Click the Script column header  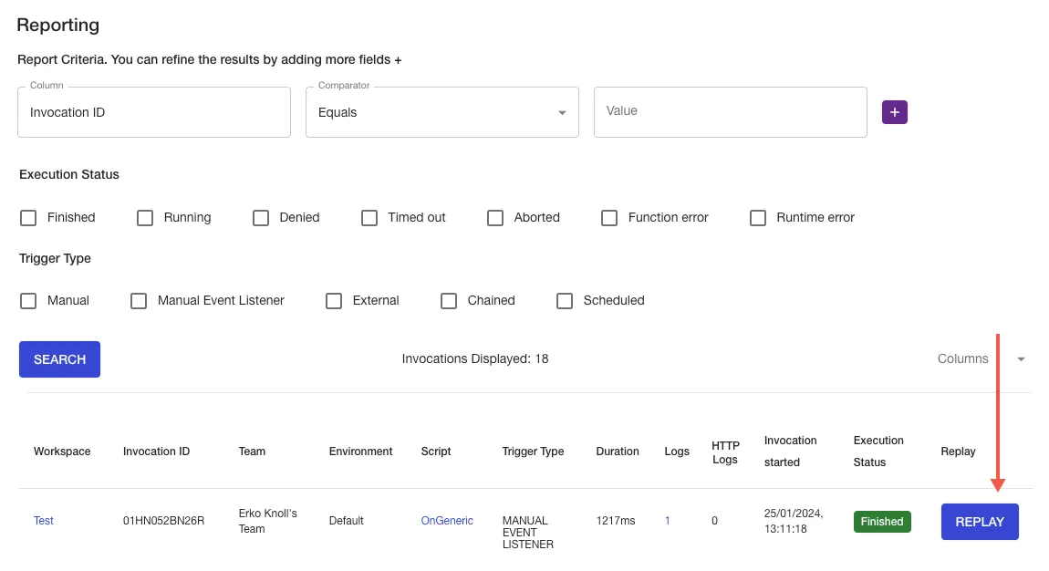[x=436, y=452]
